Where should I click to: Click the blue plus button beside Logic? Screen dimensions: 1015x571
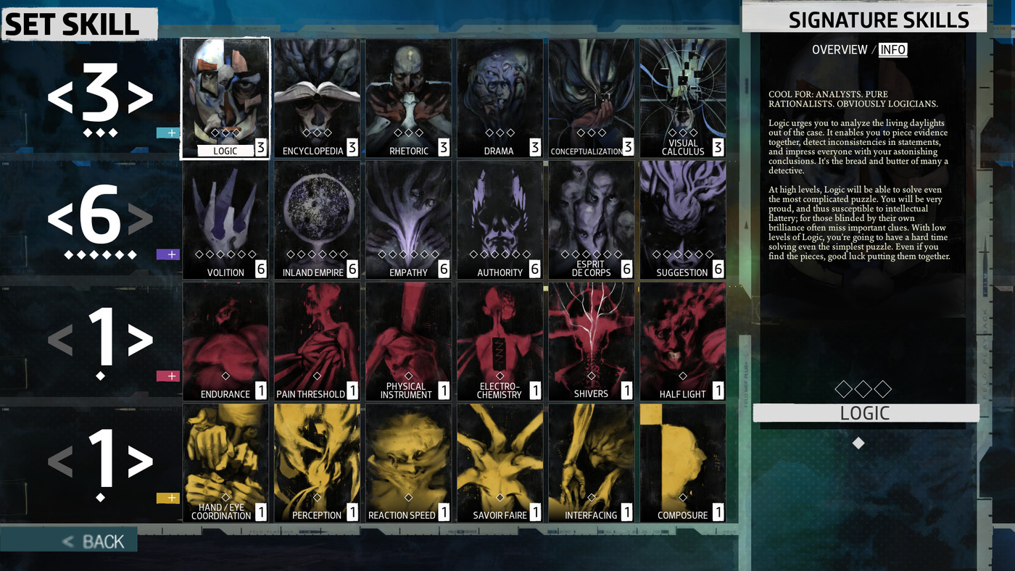[167, 133]
